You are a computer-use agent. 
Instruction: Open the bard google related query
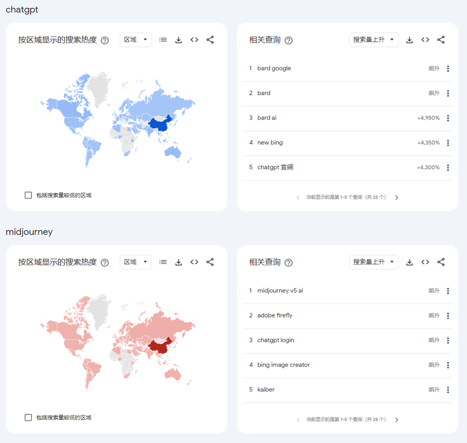pyautogui.click(x=274, y=68)
